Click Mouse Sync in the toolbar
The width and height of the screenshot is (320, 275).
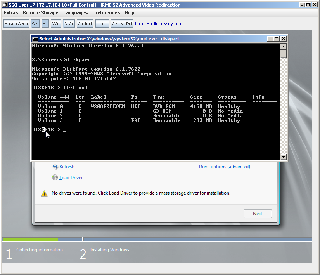pyautogui.click(x=16, y=24)
